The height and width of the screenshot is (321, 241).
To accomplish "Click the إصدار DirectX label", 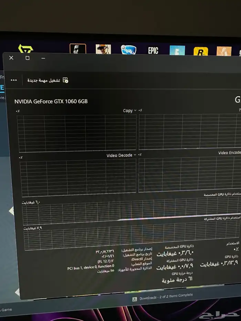I will coord(142,259).
